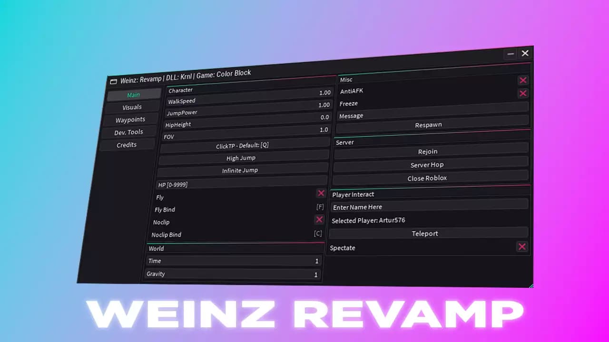View the Credits tab
609x342 pixels.
(x=128, y=144)
